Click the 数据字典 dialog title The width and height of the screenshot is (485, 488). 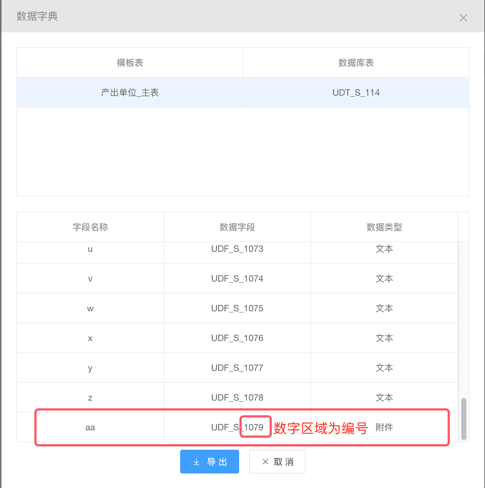[x=37, y=16]
